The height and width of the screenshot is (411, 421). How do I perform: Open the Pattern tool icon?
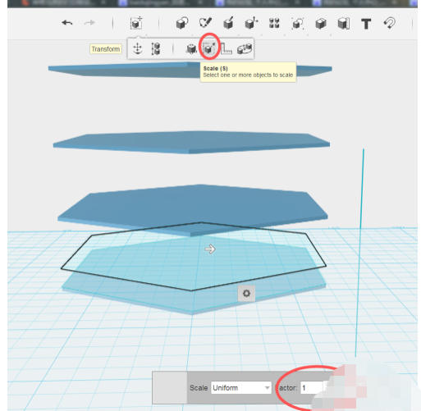point(274,23)
